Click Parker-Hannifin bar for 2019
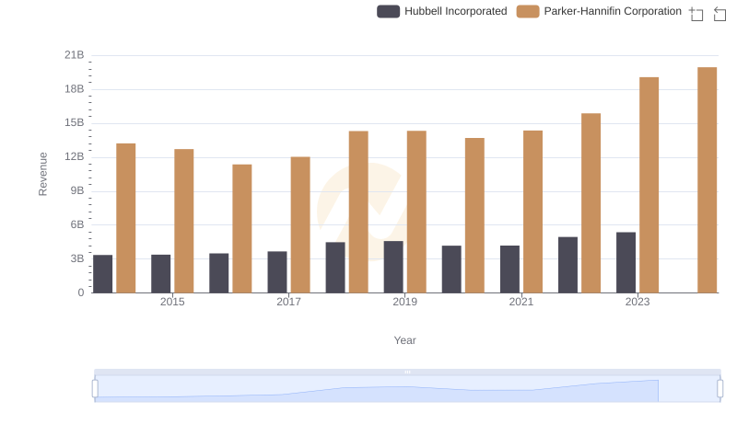This screenshot has height=424, width=737. [x=416, y=212]
